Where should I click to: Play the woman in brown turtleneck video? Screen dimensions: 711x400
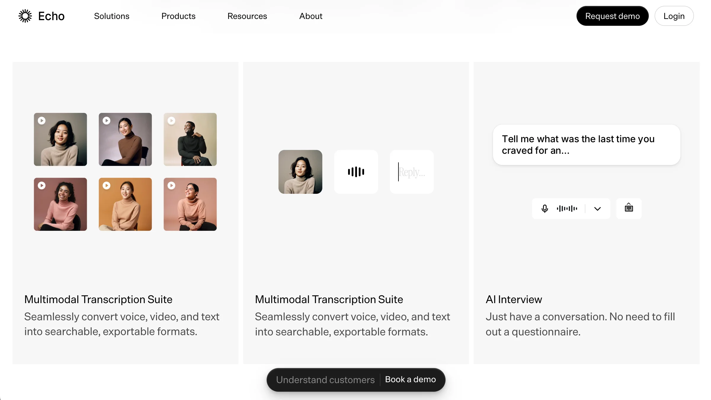pos(107,121)
